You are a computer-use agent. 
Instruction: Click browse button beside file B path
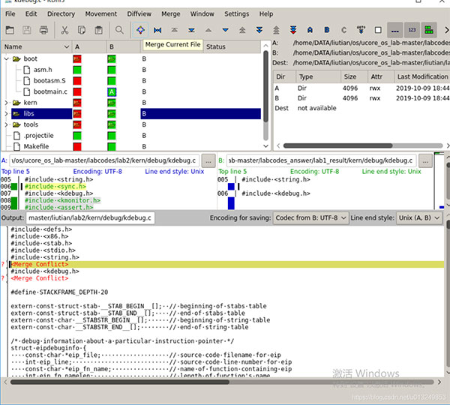425,160
